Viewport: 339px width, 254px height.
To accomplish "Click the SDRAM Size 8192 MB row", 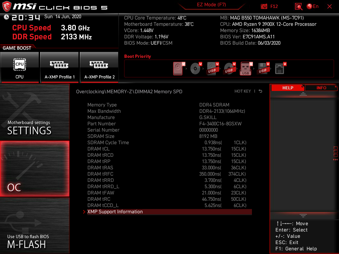I will 169,136.
